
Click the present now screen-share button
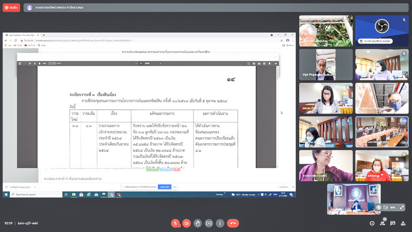209,223
